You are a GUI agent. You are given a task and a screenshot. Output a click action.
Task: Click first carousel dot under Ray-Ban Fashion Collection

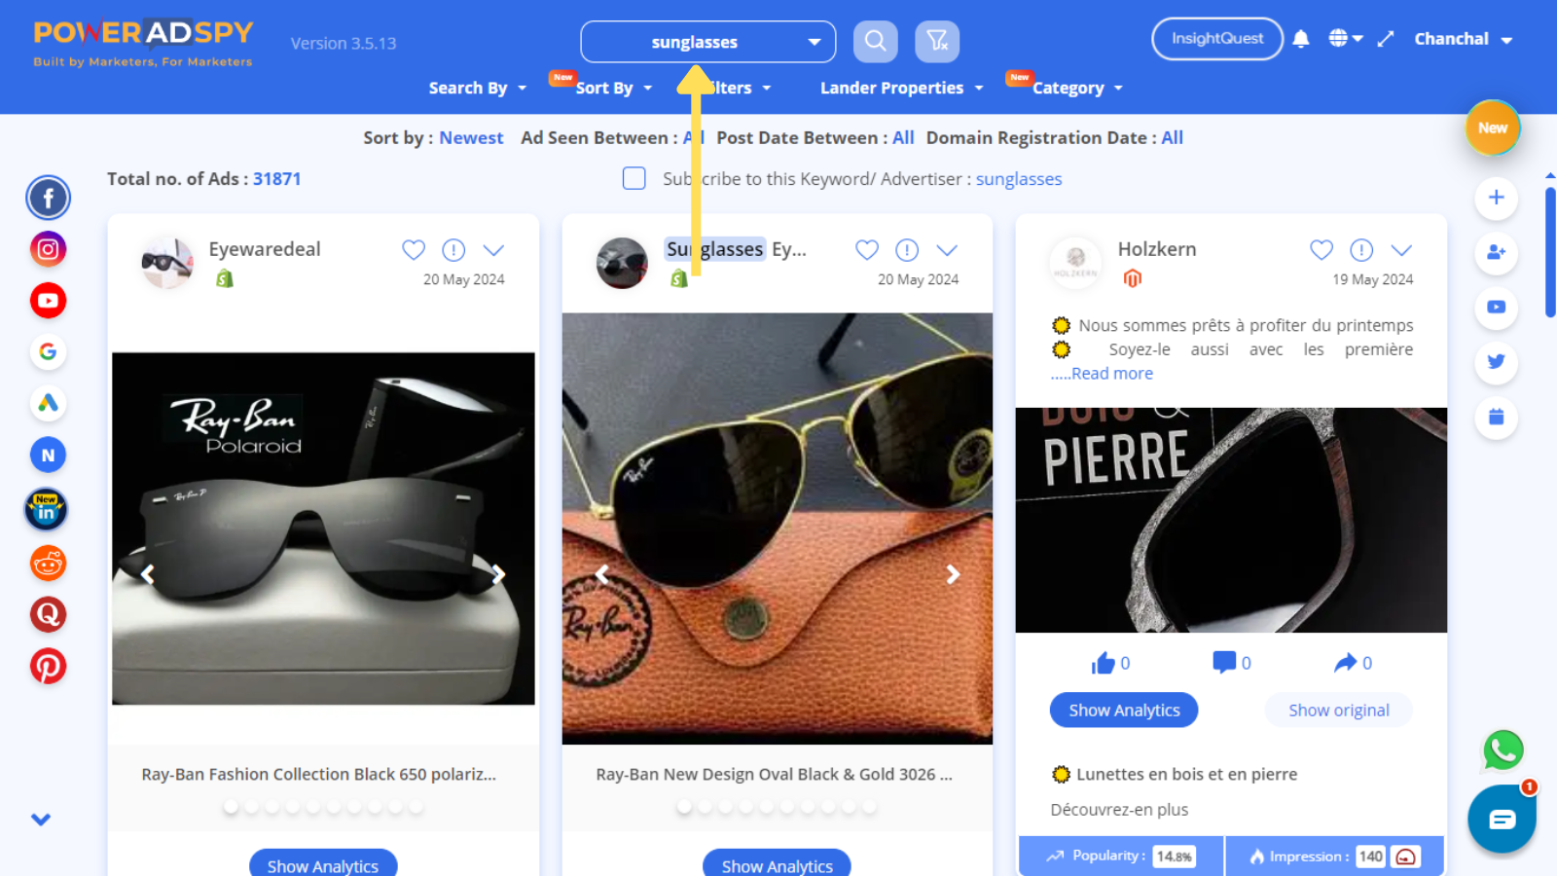tap(231, 807)
